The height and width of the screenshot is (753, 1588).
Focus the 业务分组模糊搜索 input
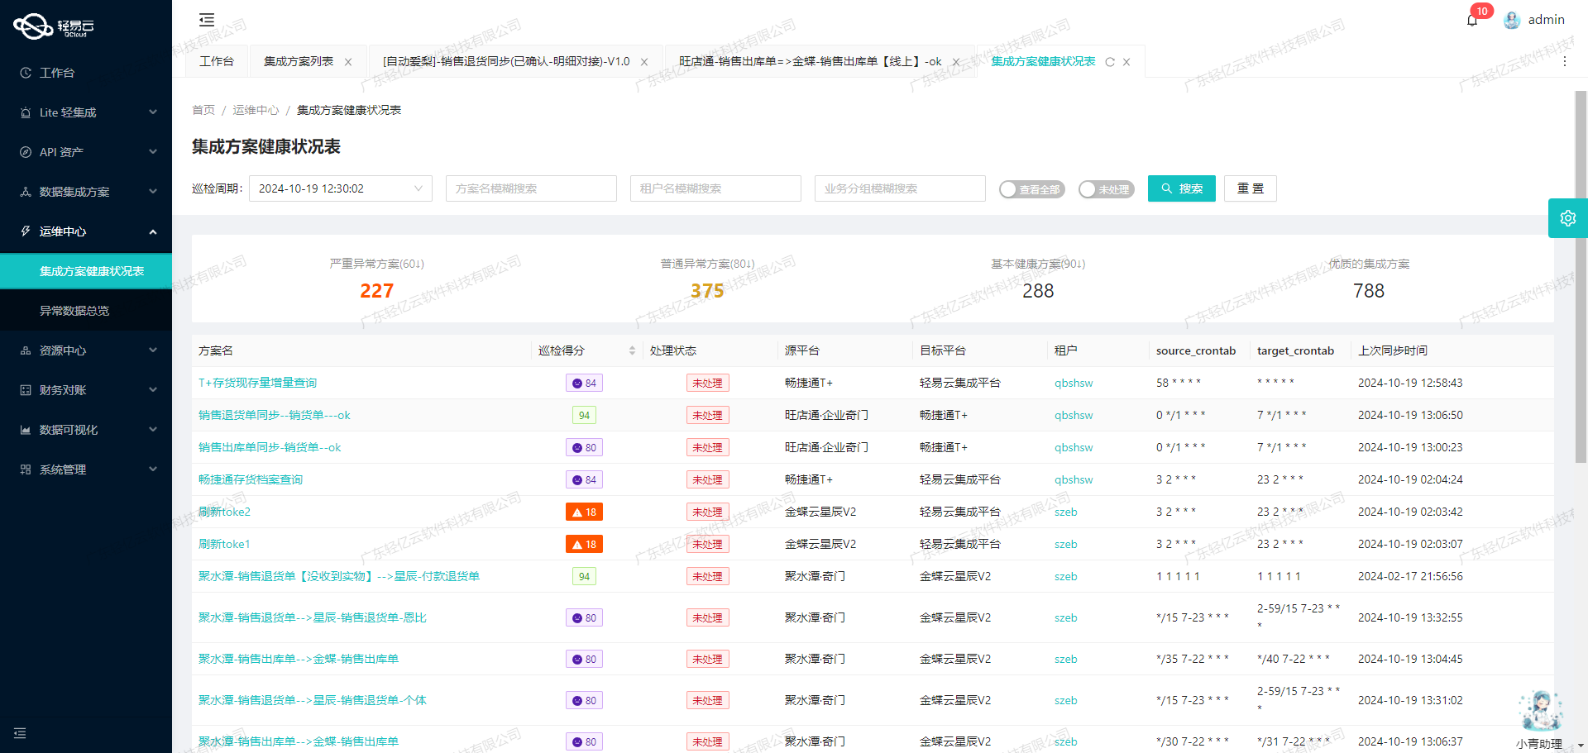[900, 188]
